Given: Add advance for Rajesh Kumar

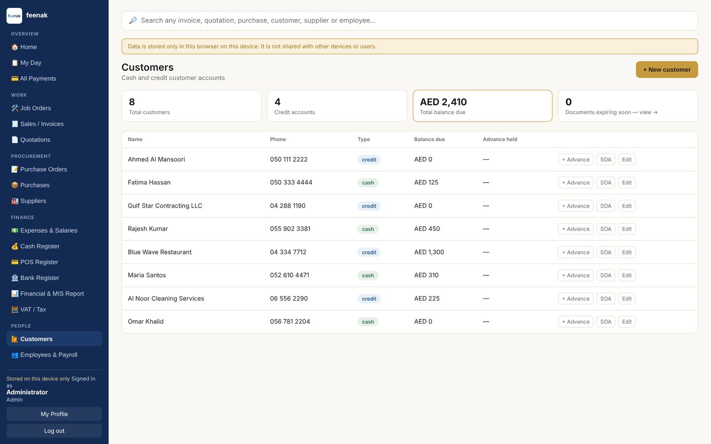Looking at the screenshot, I should (576, 229).
